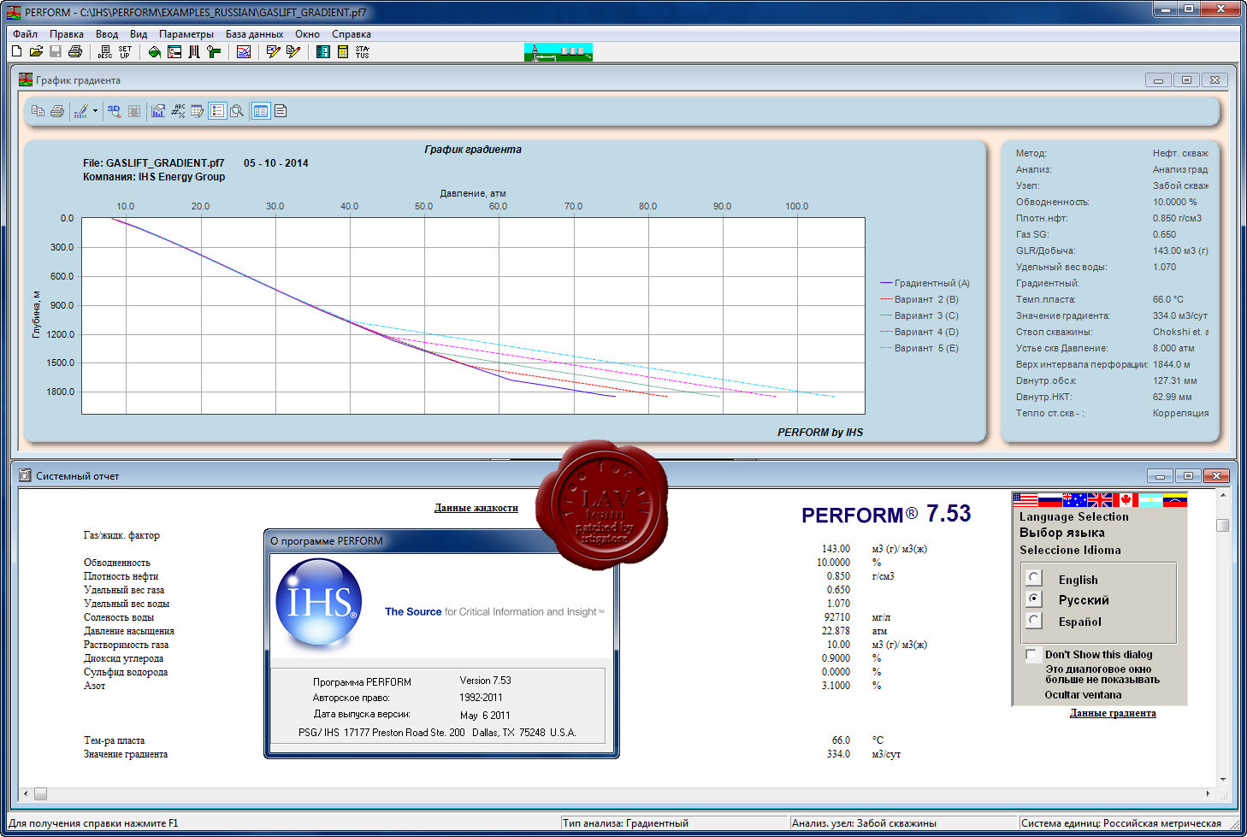Close the Системный отчет window
The width and height of the screenshot is (1247, 837).
click(1215, 476)
